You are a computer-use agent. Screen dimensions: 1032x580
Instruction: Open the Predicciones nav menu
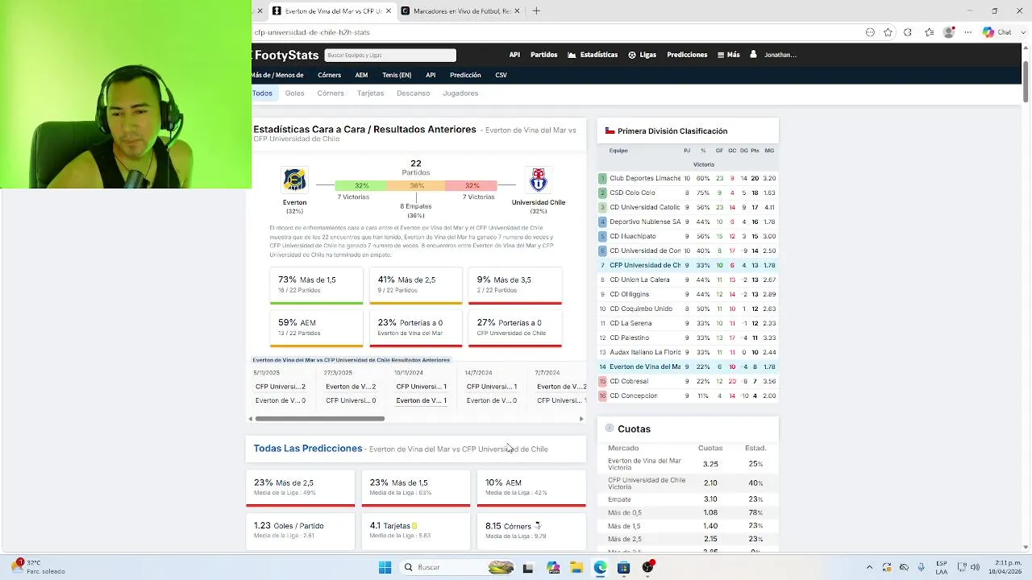(x=687, y=55)
